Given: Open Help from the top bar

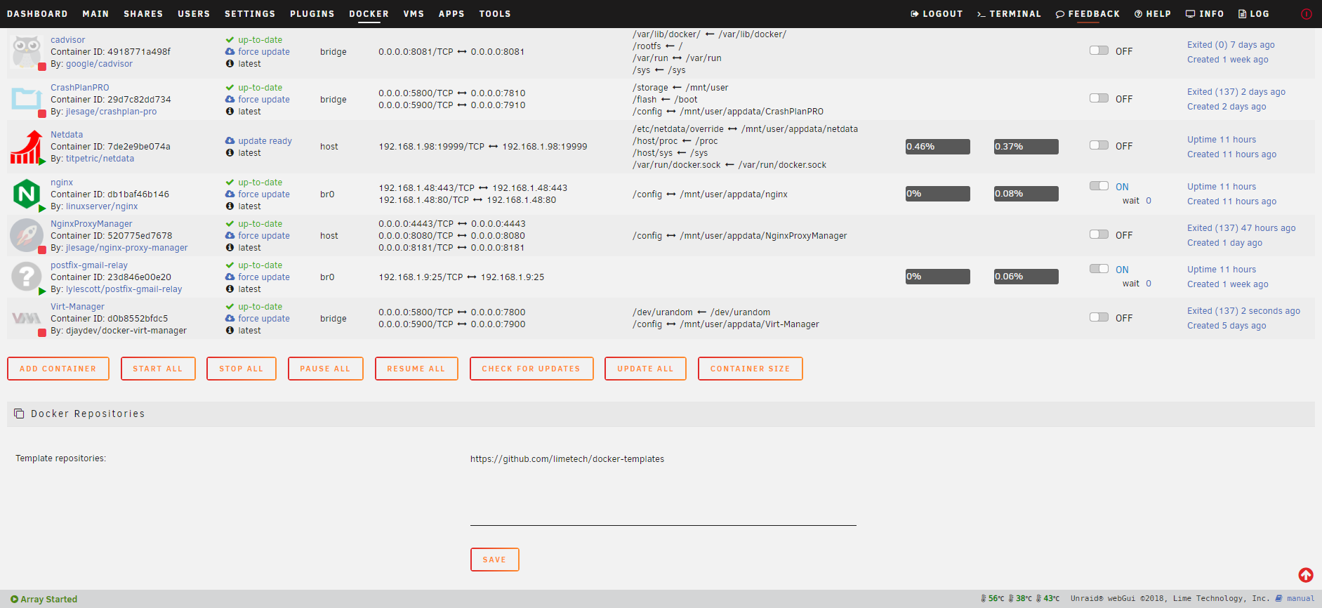Looking at the screenshot, I should (1153, 14).
